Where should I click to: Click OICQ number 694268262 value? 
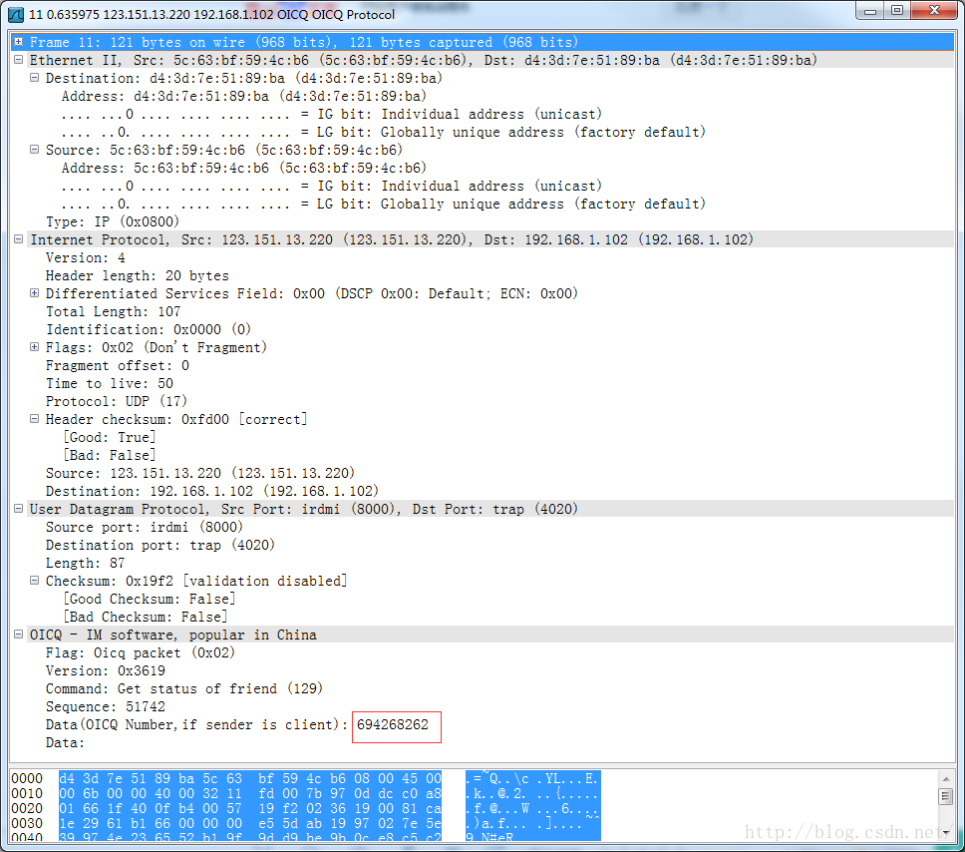pyautogui.click(x=393, y=724)
